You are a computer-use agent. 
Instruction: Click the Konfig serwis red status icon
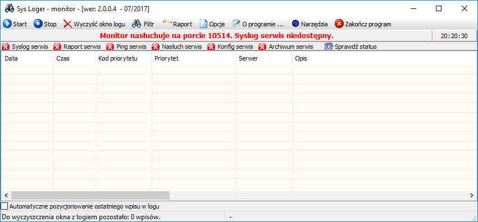point(211,47)
